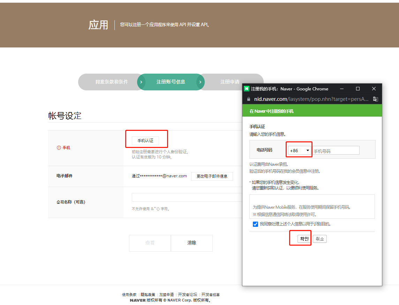Screen dimensions: 399x305
Task: Click the translate icon in popup address bar
Action: [x=375, y=99]
